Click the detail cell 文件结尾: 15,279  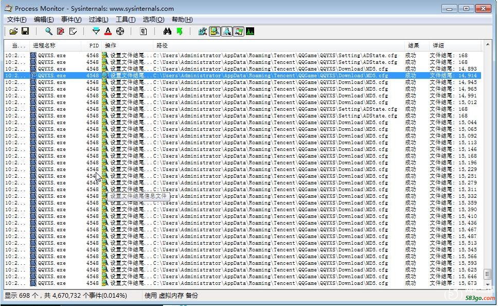point(453,182)
